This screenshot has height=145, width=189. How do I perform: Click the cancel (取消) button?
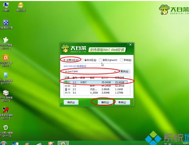pos(122,102)
